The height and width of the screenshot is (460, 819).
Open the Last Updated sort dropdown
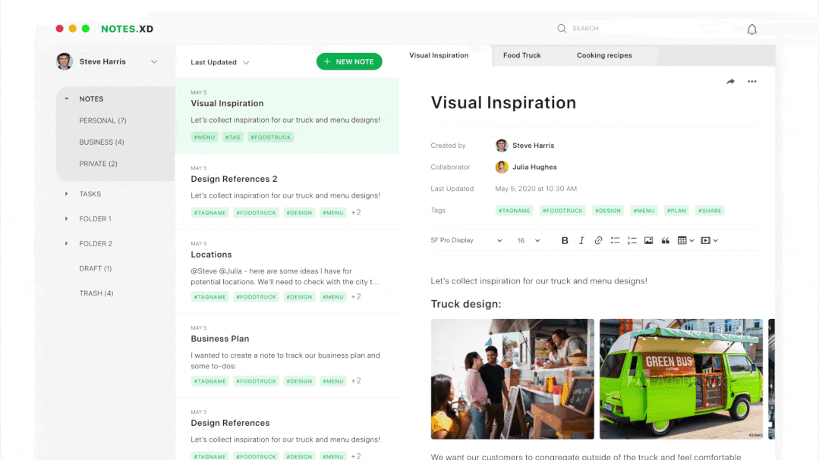219,62
